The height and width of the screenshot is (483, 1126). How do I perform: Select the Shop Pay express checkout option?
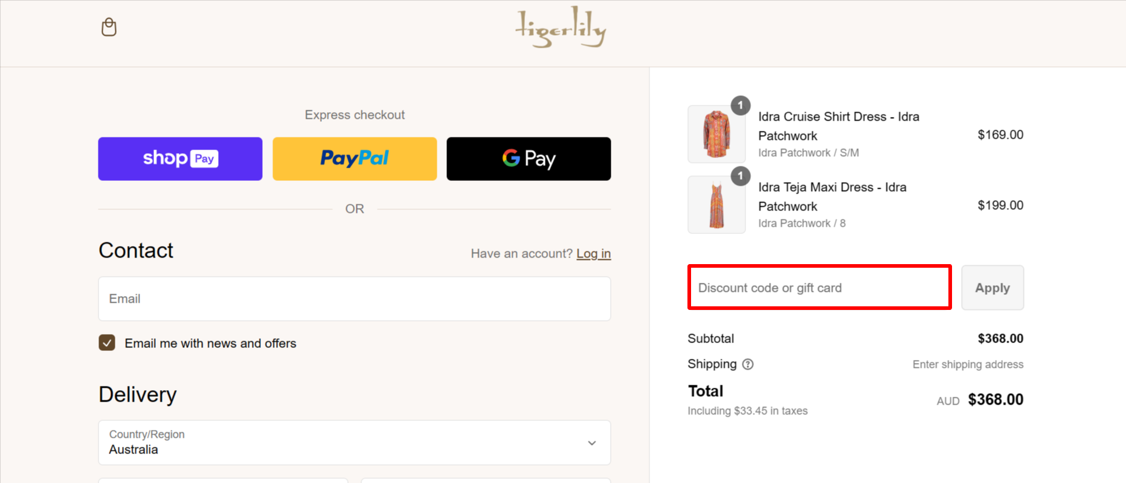click(x=179, y=159)
